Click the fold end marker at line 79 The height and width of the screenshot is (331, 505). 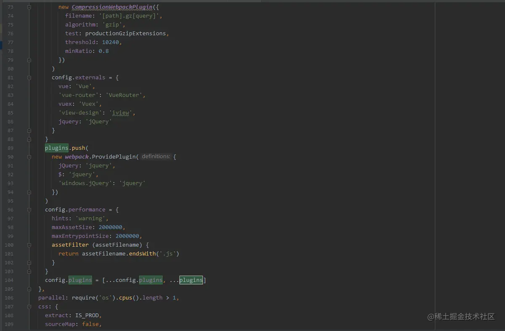click(29, 60)
